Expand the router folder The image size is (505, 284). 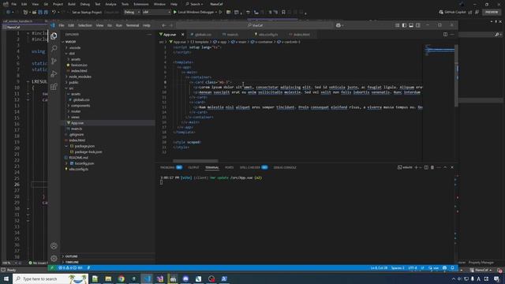tap(76, 111)
